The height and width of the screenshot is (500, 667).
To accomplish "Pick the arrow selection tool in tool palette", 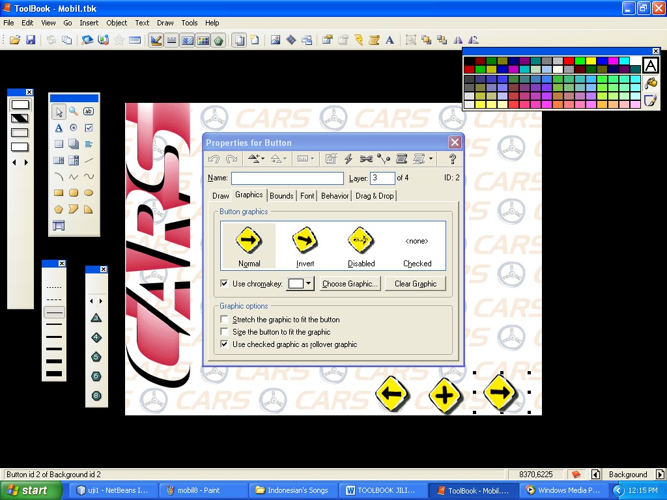I will click(x=59, y=112).
